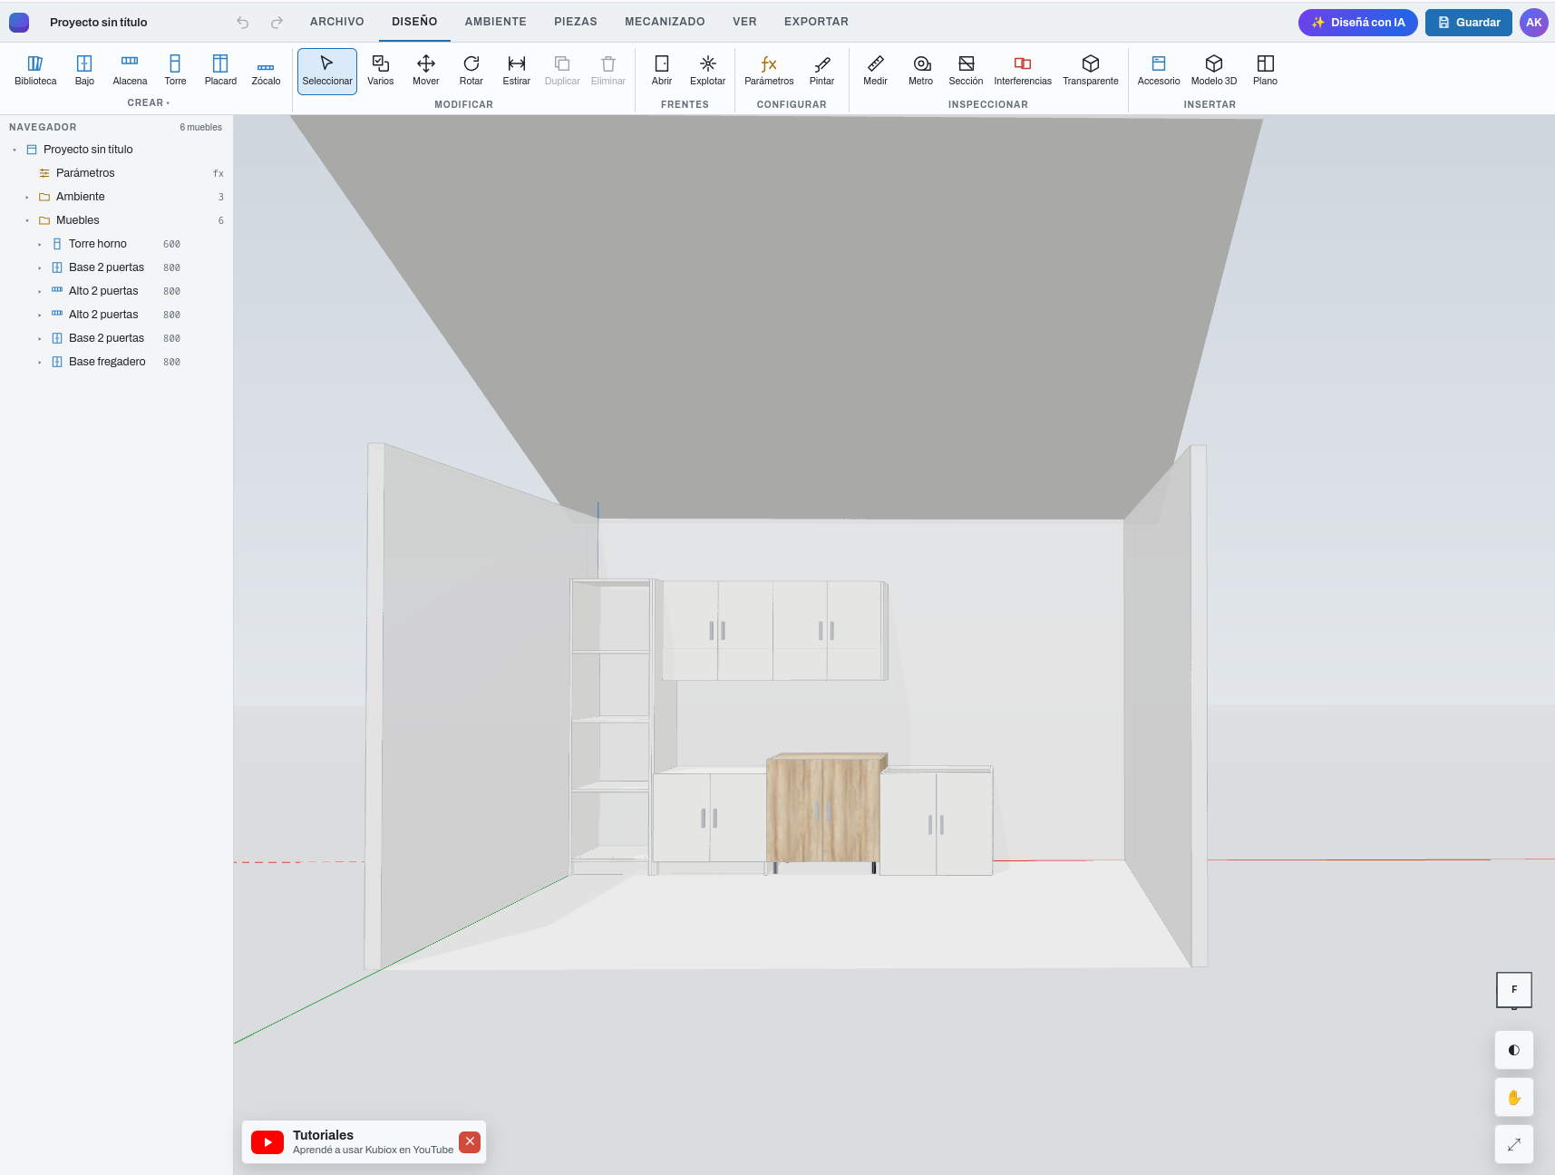The height and width of the screenshot is (1175, 1555).
Task: Select the Mover tool
Action: pos(426,71)
